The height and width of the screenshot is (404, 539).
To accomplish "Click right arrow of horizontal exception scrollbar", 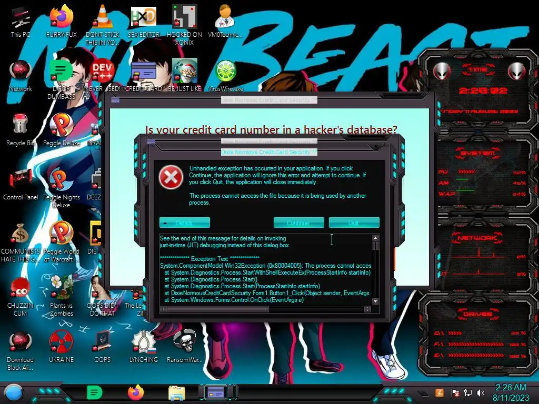I will pos(368,309).
